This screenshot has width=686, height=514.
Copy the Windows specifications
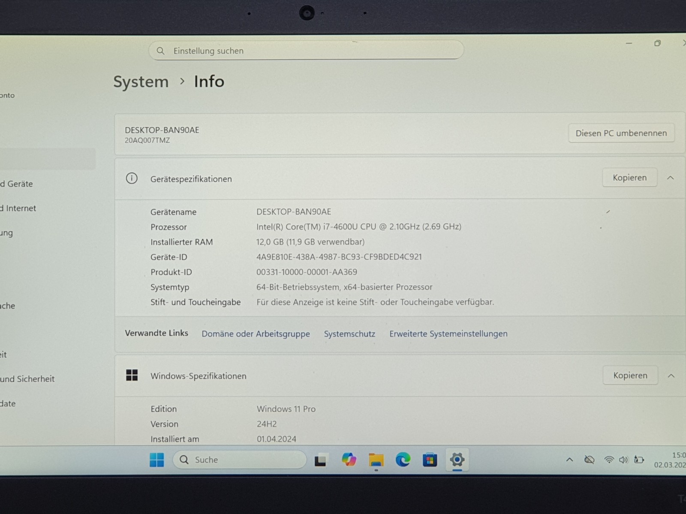[630, 375]
